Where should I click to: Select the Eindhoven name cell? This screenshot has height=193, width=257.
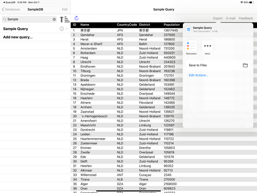point(88,67)
